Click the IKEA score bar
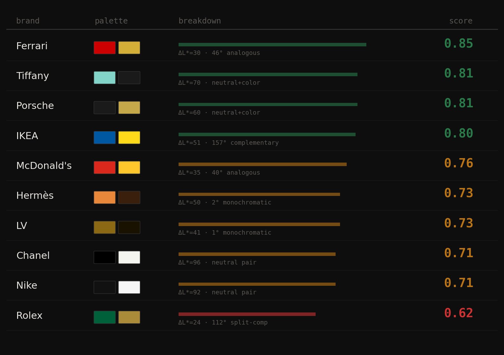Viewport: 504px width, 355px height. pos(267,134)
